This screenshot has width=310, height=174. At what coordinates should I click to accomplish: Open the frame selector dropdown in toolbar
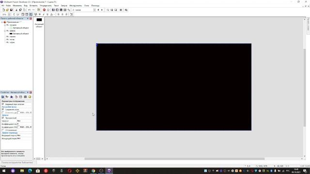click(x=94, y=10)
